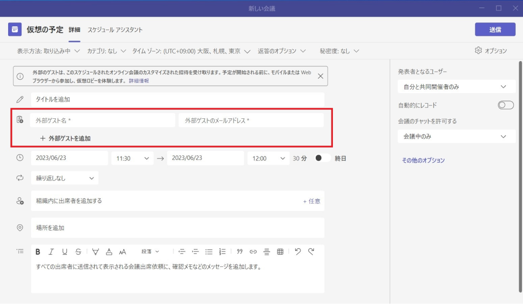Screen dimensions: 523x304
Task: Enable 自動的にレコード toggle
Action: point(506,105)
